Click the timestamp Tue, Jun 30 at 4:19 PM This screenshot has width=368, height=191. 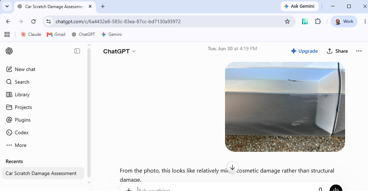click(232, 49)
